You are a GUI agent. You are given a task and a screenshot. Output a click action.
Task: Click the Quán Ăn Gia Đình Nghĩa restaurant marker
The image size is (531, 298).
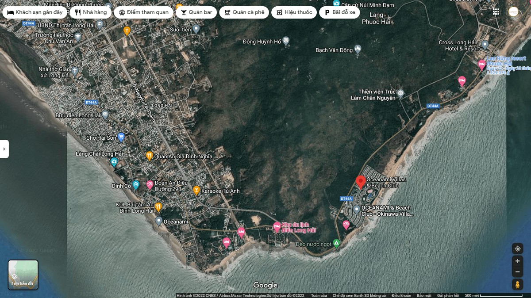tap(149, 156)
